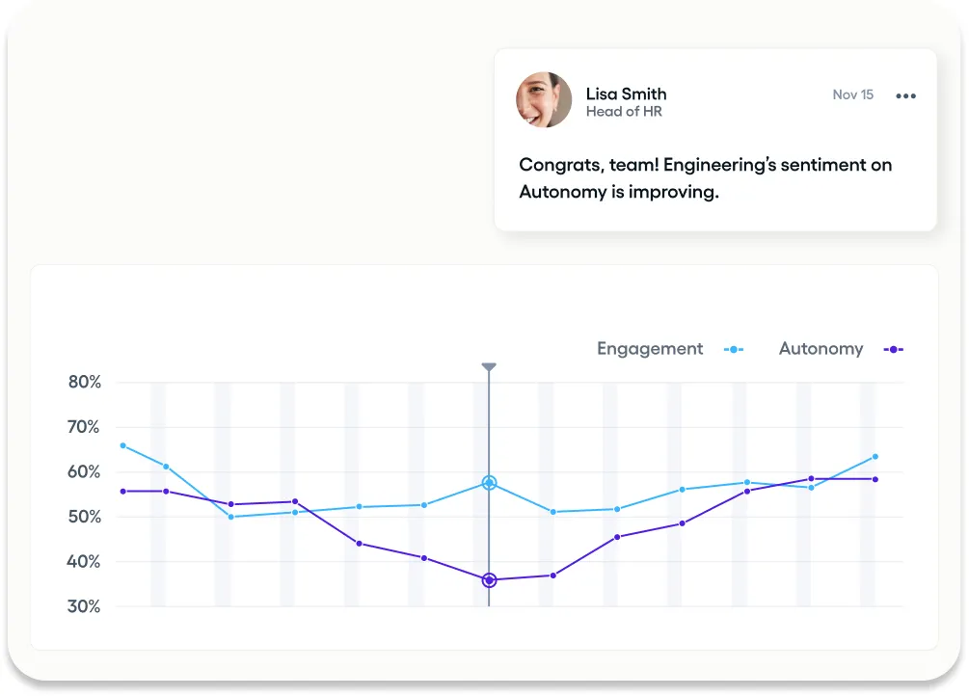Click the first Autonomy data point near 56%

point(122,492)
